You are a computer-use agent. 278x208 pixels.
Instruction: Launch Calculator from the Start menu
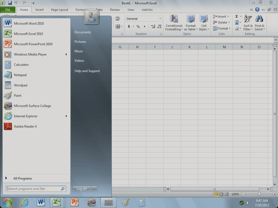coord(21,65)
